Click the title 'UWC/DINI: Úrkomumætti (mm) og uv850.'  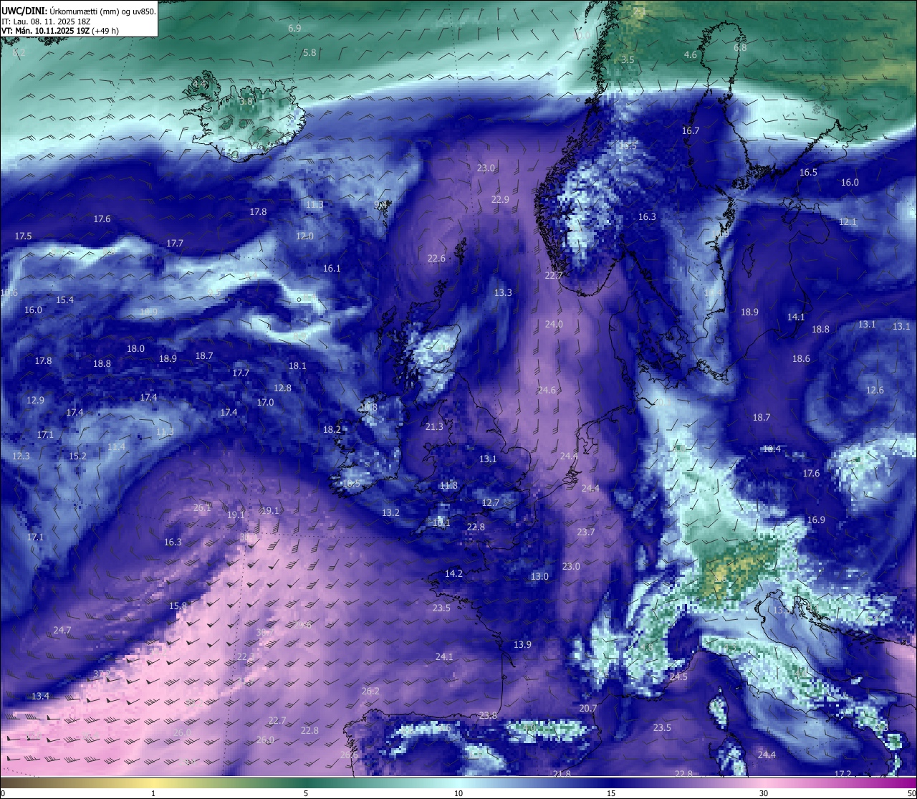coord(79,11)
